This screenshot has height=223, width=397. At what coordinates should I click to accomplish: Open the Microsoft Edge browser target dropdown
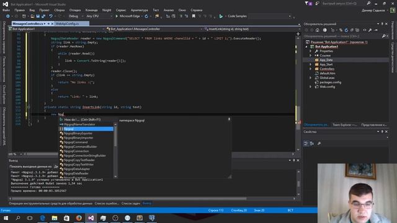(x=142, y=16)
